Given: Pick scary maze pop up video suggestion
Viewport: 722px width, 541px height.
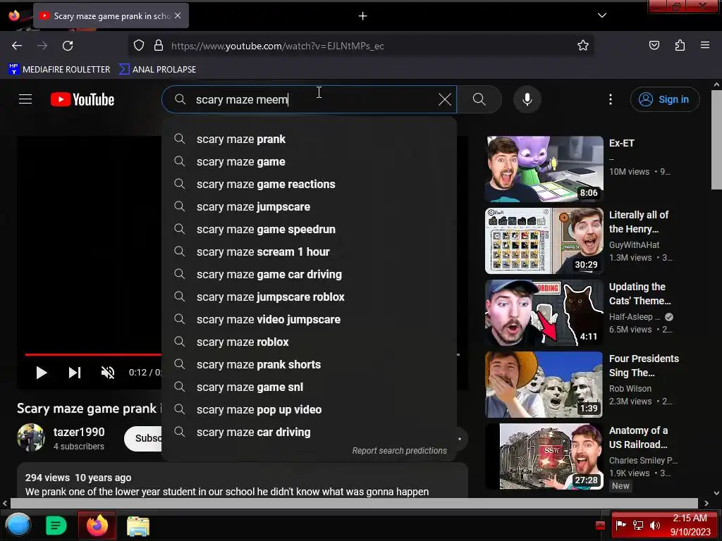Looking at the screenshot, I should click(309, 409).
